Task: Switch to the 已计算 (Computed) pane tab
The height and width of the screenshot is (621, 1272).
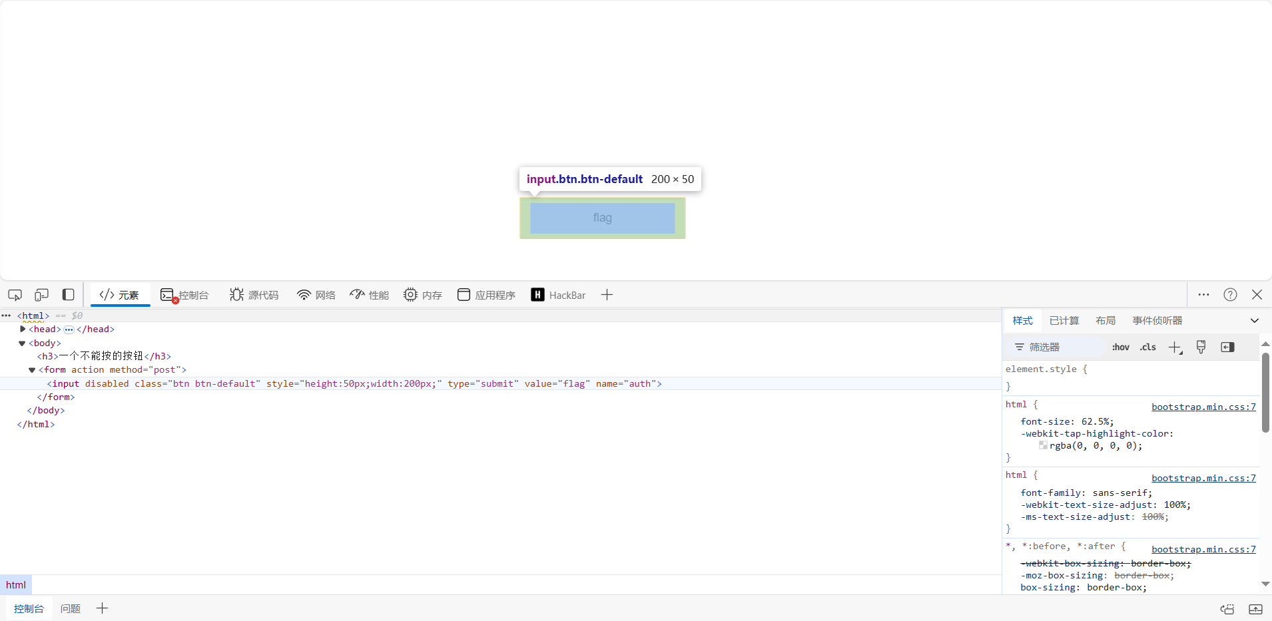Action: tap(1064, 321)
